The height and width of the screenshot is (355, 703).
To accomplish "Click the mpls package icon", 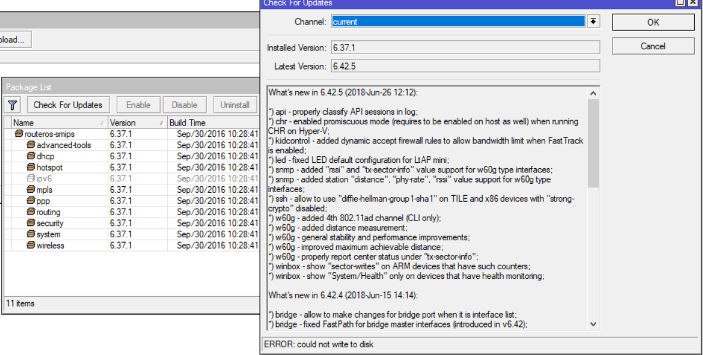I will (x=31, y=190).
